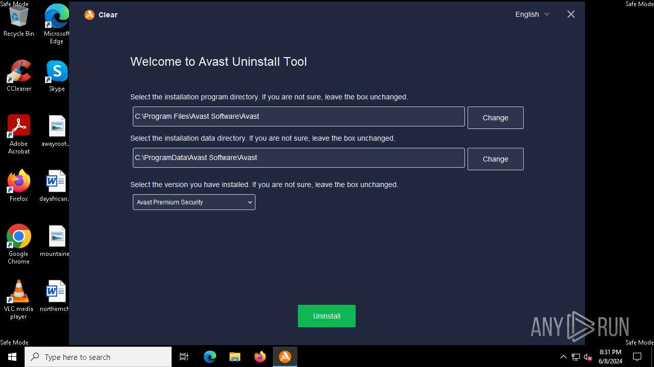Open the English language dropdown
The width and height of the screenshot is (654, 367).
point(532,14)
